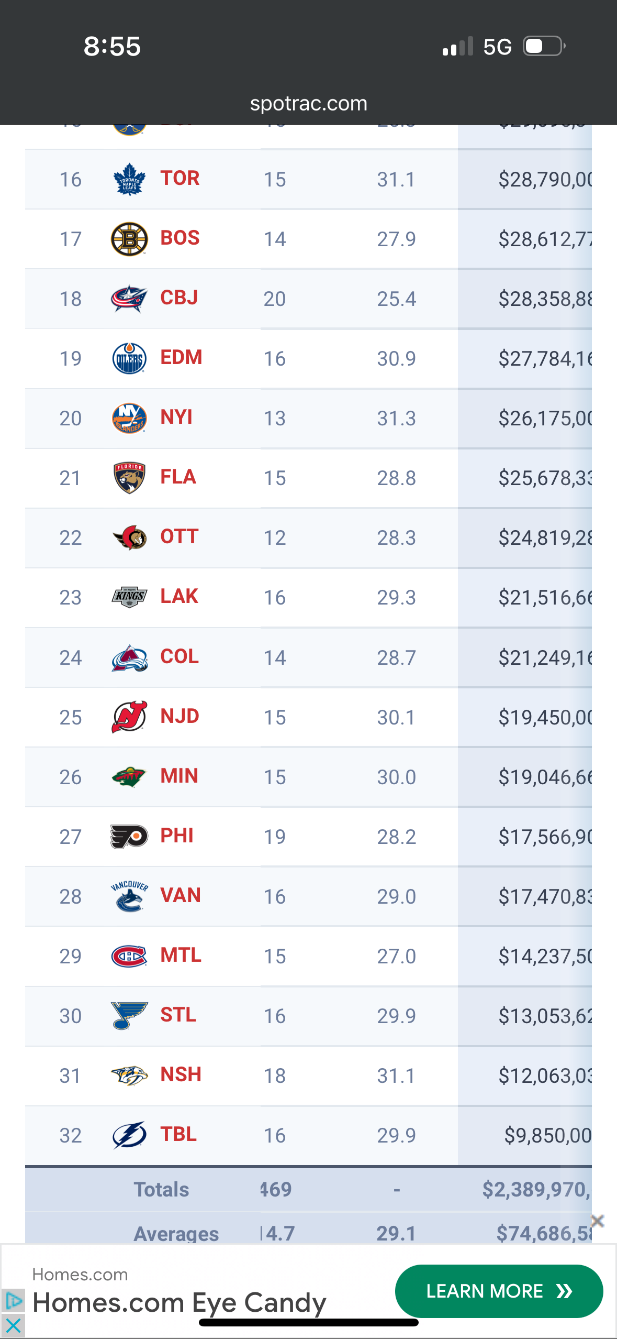Open the NSH team link
The image size is (617, 1339).
(181, 1074)
